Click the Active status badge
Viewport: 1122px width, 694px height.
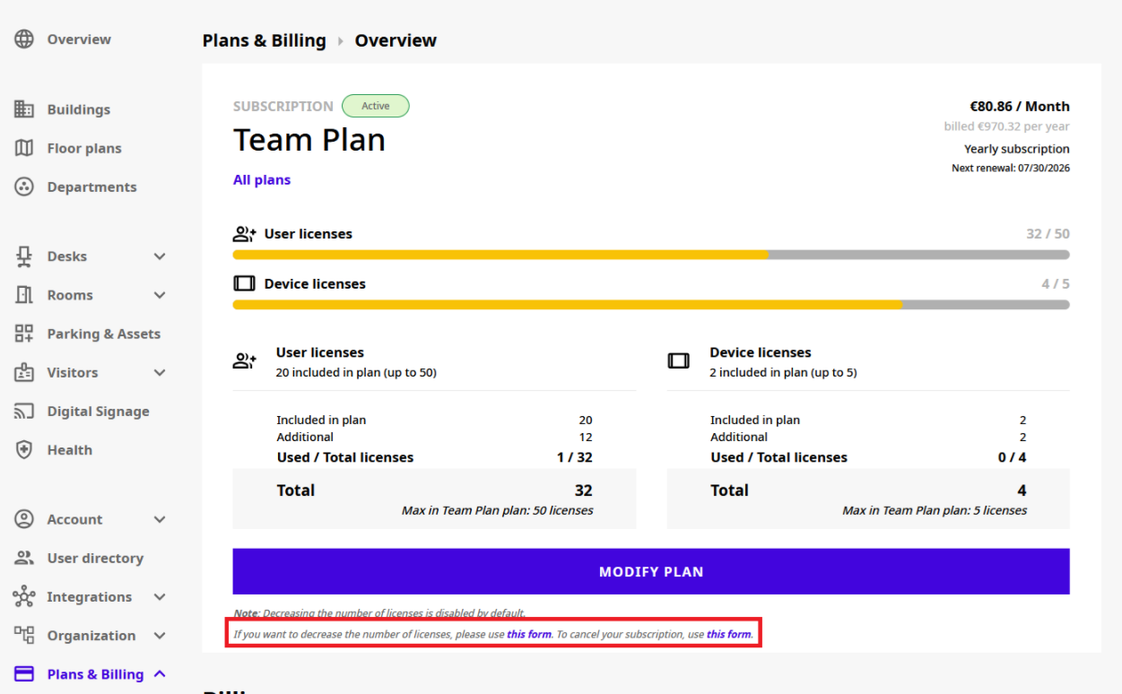click(x=376, y=106)
